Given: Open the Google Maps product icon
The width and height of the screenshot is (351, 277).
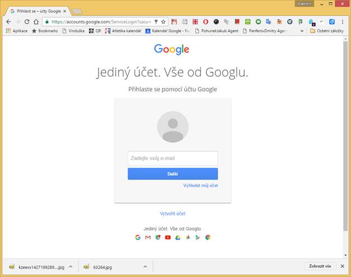Looking at the screenshot, I should (158, 237).
